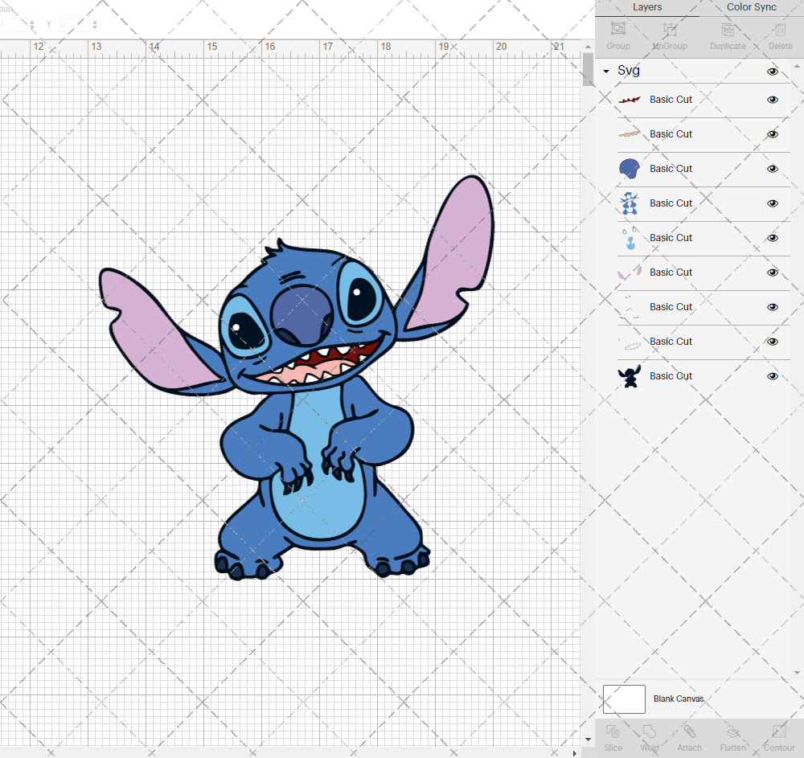804x758 pixels.
Task: Click the Y position input field
Action: point(73,24)
